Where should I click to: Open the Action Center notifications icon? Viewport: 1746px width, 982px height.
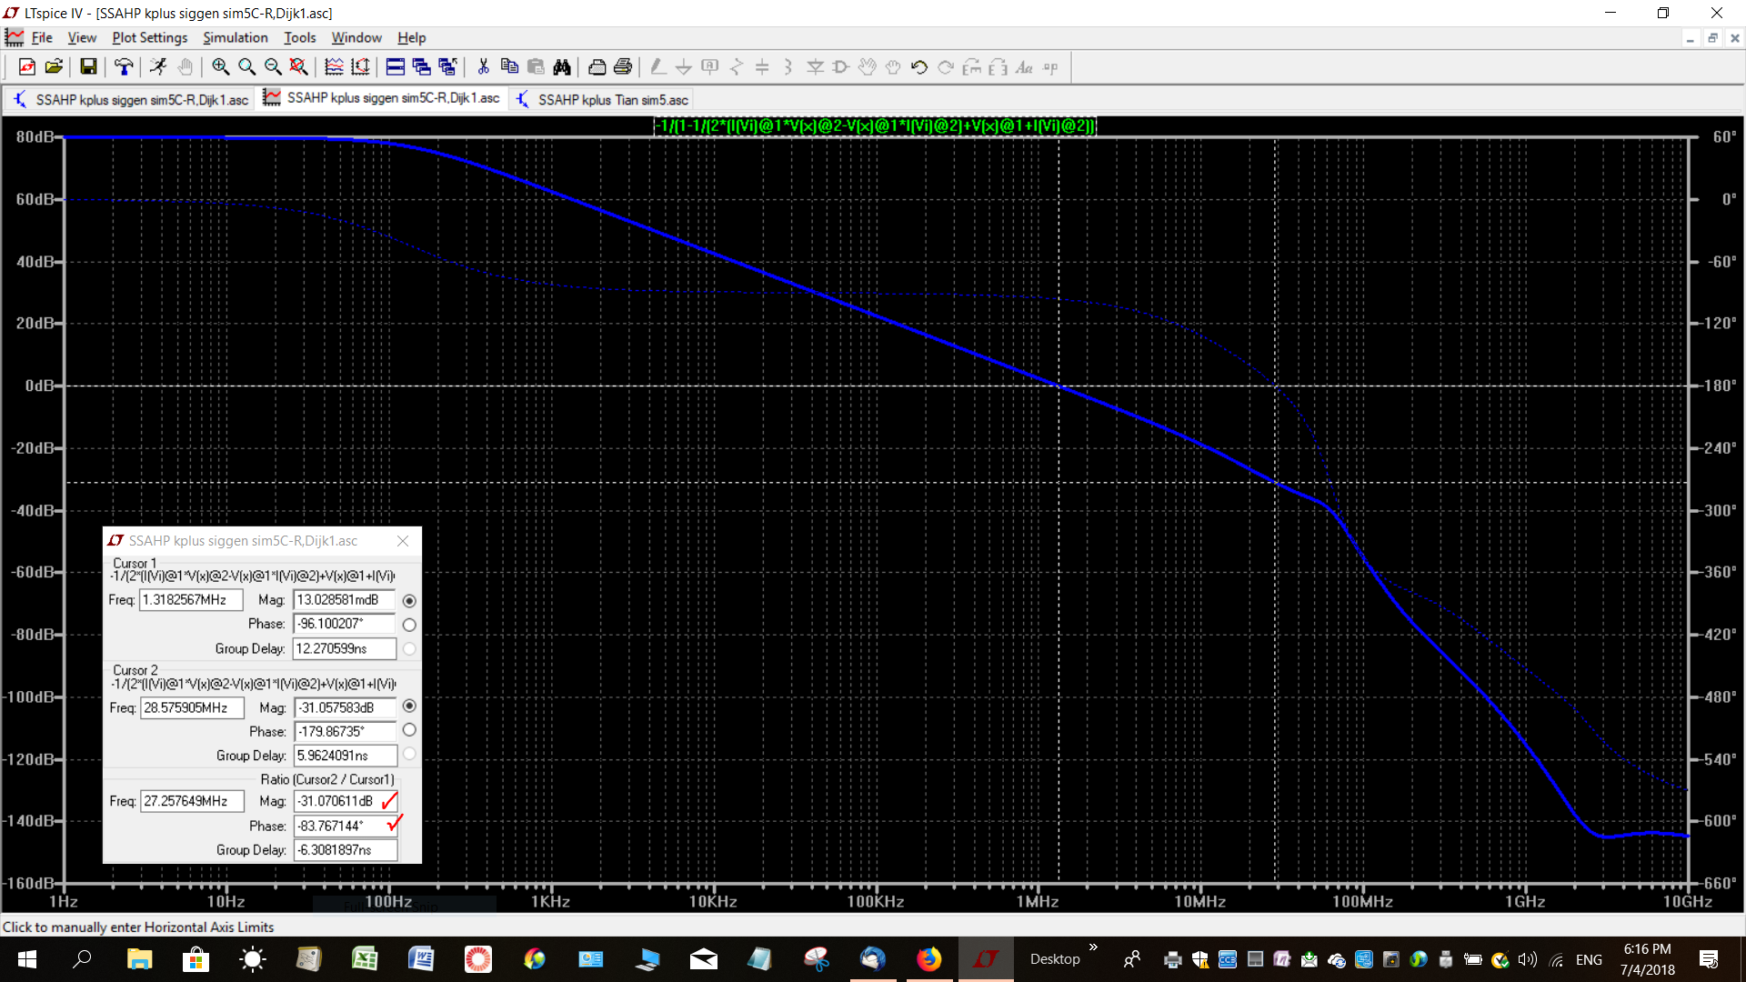pos(1709,959)
